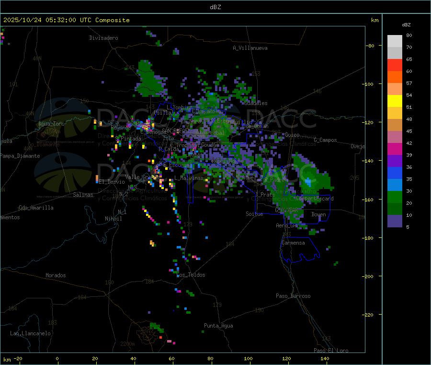Select the blue 36 dBZ legend swatch
This screenshot has height=365, width=431.
point(395,173)
